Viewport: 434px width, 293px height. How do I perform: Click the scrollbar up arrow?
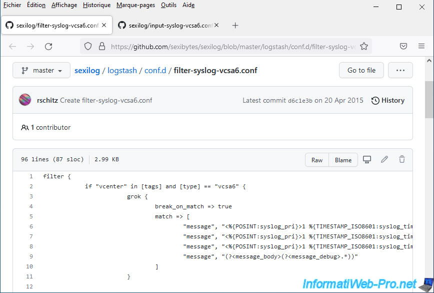(x=429, y=61)
